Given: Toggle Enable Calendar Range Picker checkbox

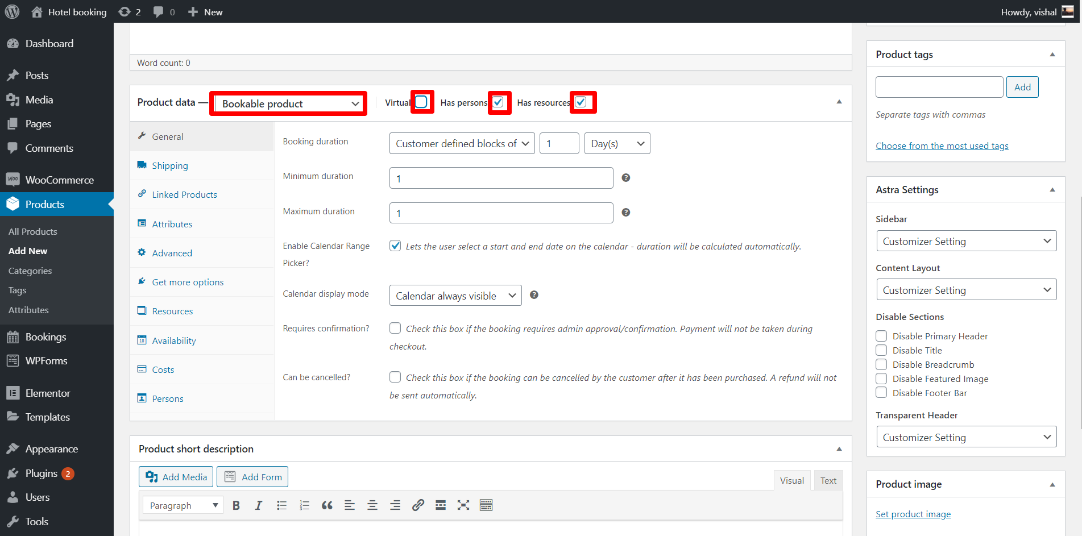Looking at the screenshot, I should pos(395,246).
